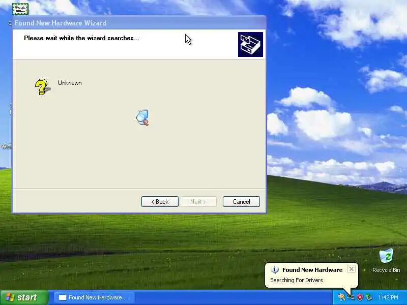The image size is (407, 305).
Task: Click the 1:42 PM taskbar clock
Action: [388, 297]
